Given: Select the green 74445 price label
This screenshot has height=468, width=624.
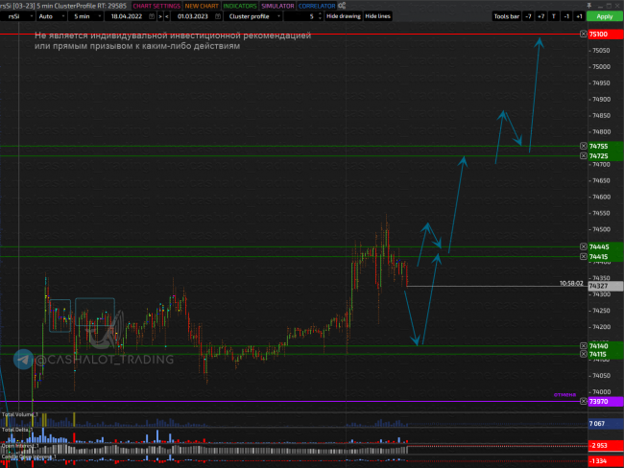Looking at the screenshot, I should [x=606, y=246].
